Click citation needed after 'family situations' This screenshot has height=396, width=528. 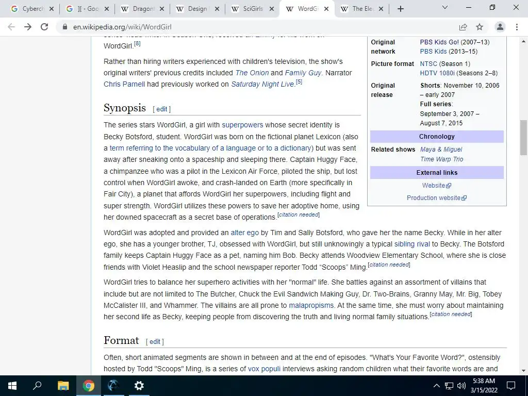pyautogui.click(x=451, y=314)
